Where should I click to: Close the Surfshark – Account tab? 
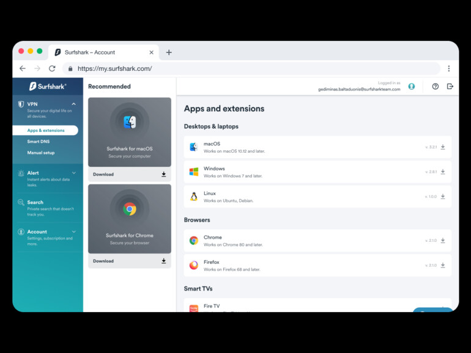coord(152,53)
